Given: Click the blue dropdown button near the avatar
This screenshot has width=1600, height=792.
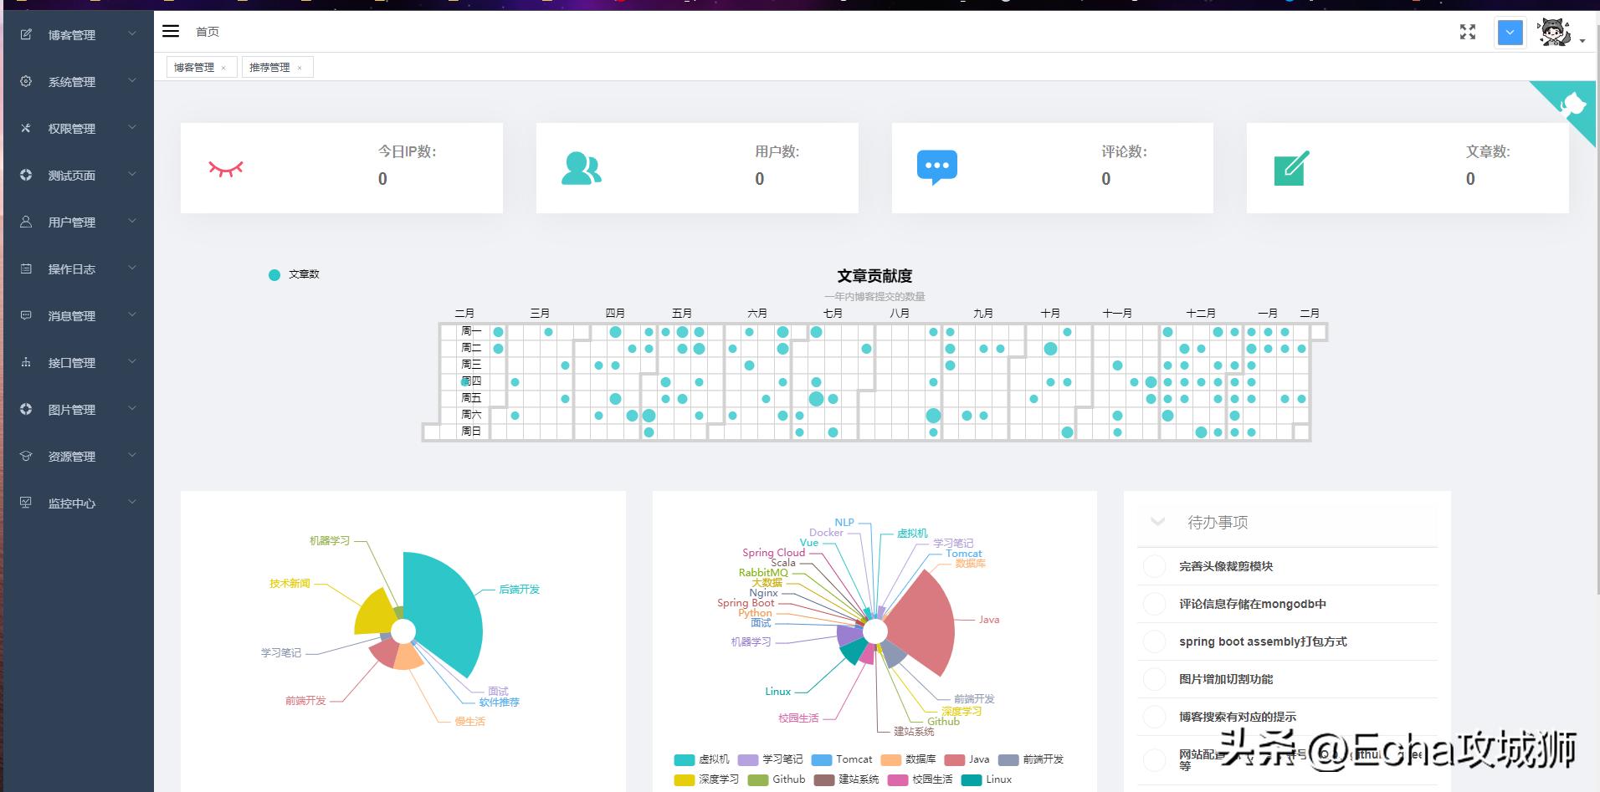Looking at the screenshot, I should [x=1510, y=33].
